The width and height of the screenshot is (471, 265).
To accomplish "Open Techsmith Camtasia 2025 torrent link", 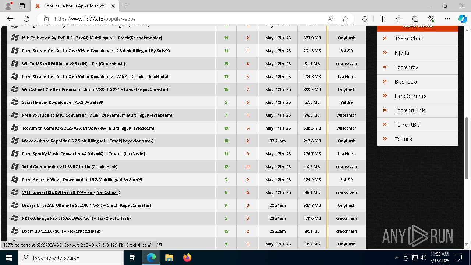I will pos(88,128).
